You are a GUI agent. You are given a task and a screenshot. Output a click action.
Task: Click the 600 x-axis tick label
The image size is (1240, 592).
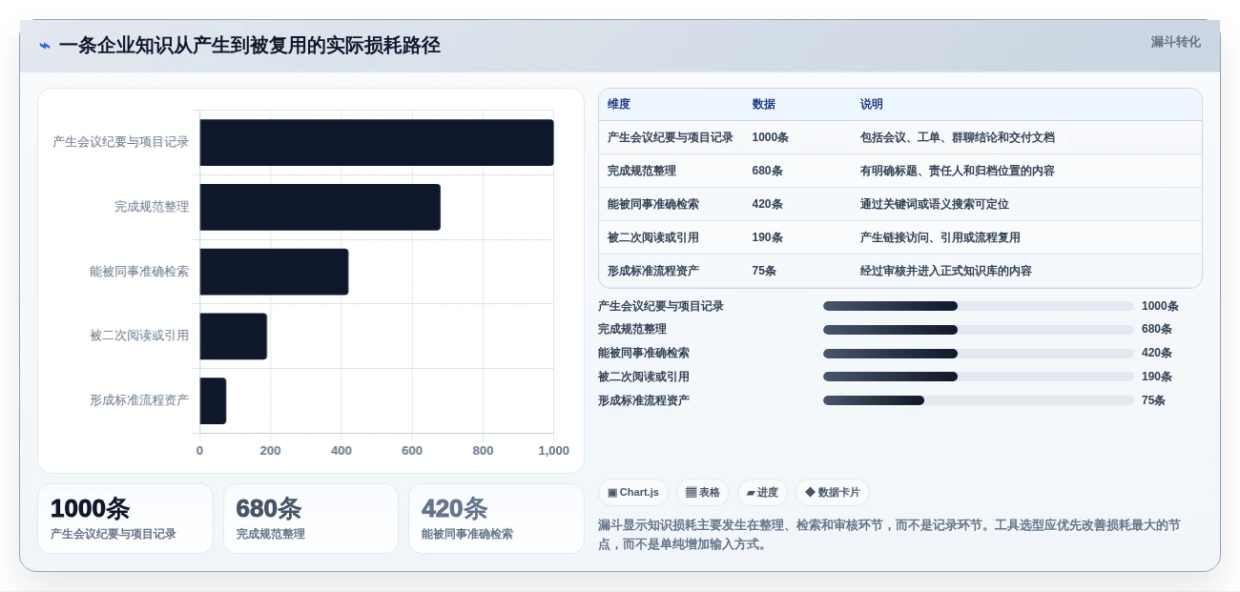(x=412, y=451)
